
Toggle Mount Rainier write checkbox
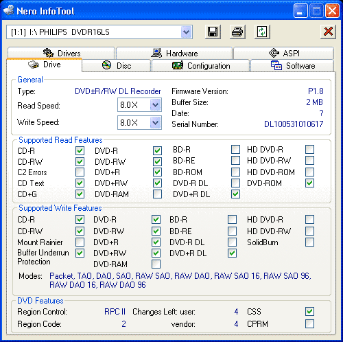[x=80, y=242]
